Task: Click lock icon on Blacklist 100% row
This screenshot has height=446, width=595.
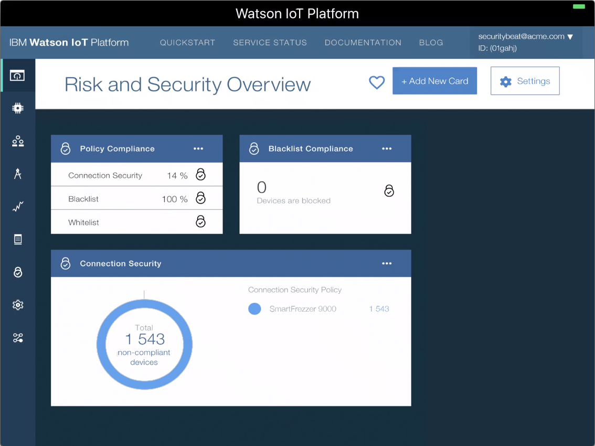Action: tap(200, 198)
